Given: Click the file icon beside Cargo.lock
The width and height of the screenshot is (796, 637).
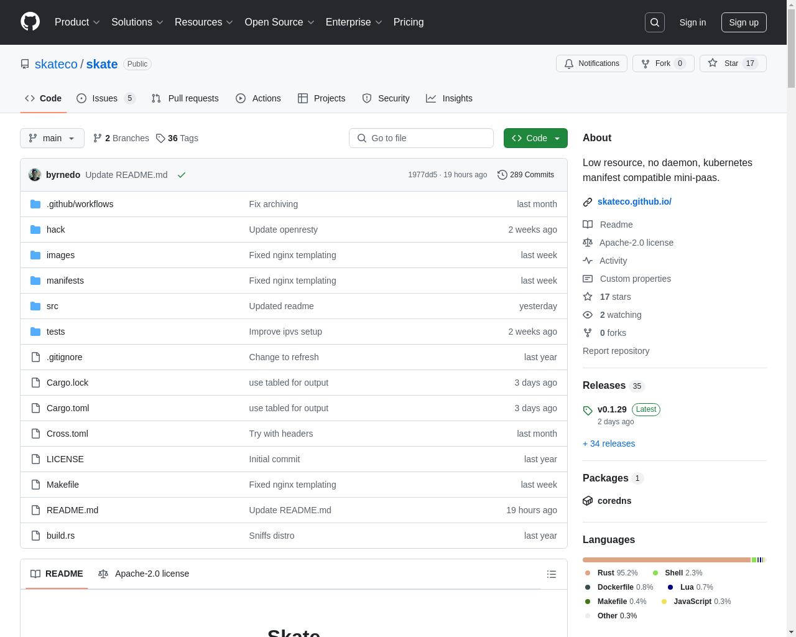Looking at the screenshot, I should [35, 383].
